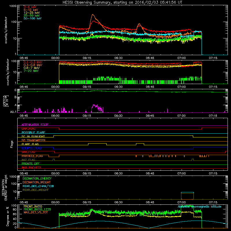Click the DECIMATION_ENERGY legend label
231x231 pixels.
click(37, 178)
